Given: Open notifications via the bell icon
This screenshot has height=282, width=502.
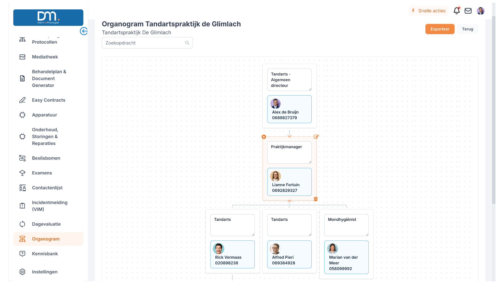Looking at the screenshot, I should (457, 11).
